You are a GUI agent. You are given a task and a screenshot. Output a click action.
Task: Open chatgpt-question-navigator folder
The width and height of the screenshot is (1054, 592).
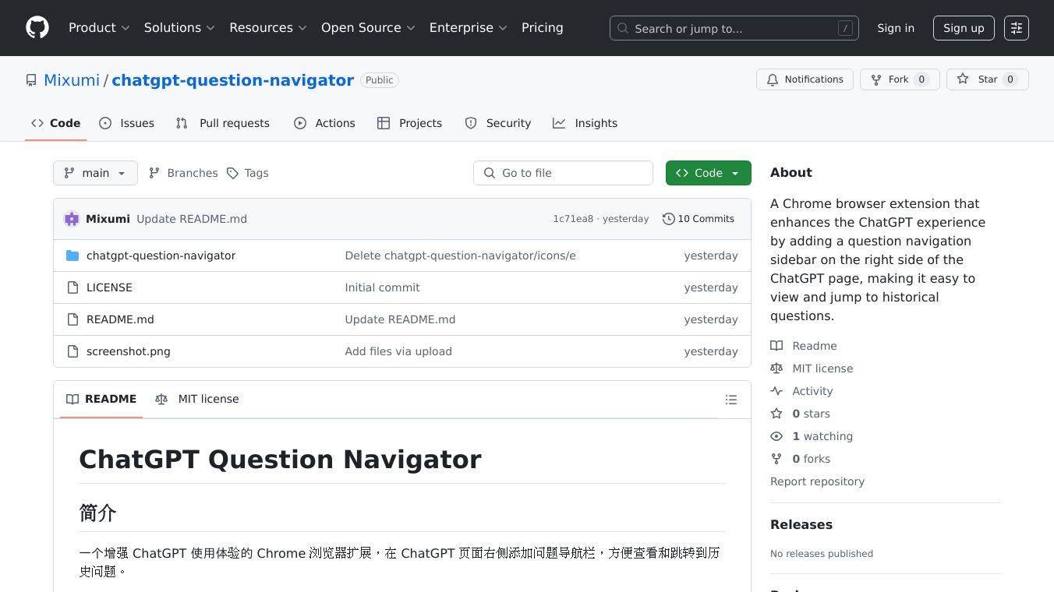[161, 255]
